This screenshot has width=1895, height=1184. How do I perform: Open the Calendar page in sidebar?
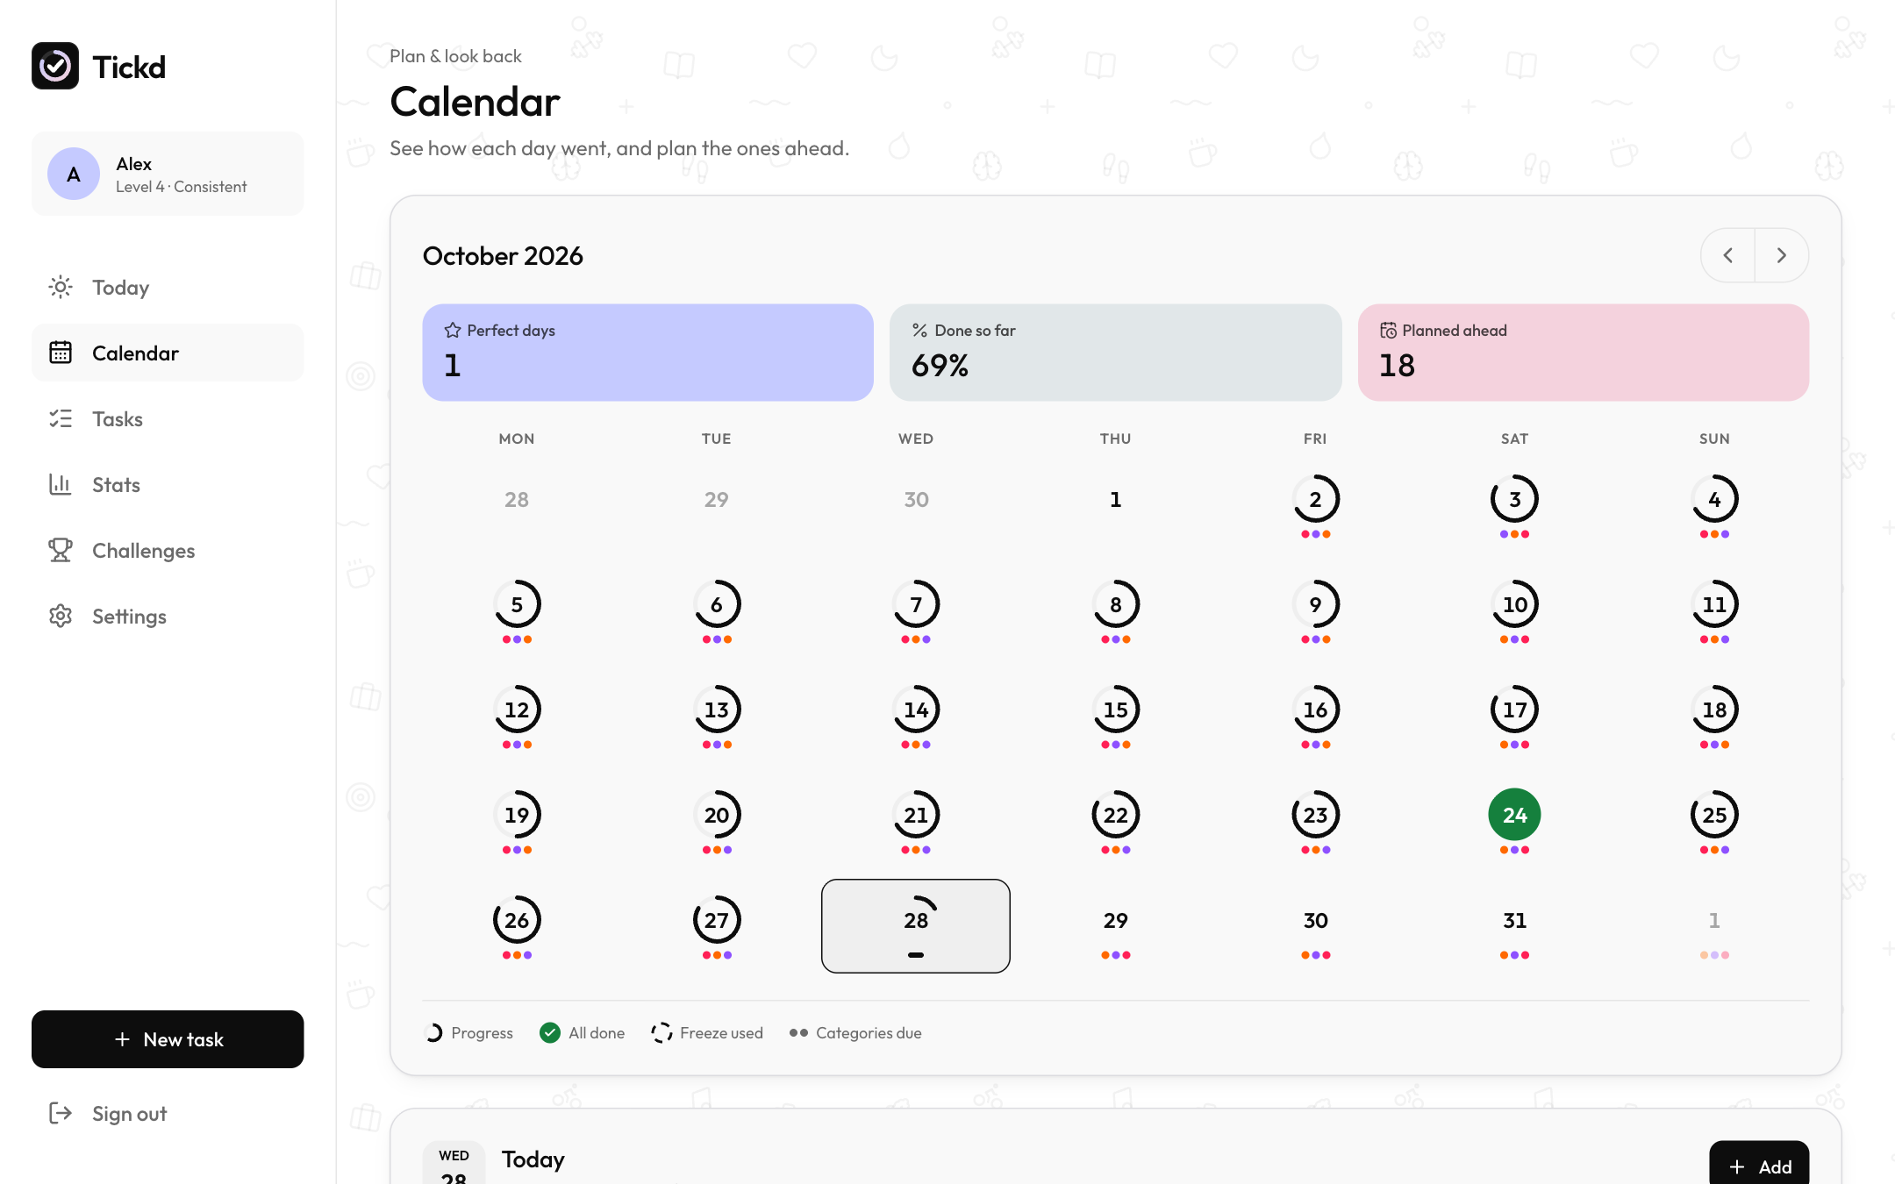pos(168,353)
